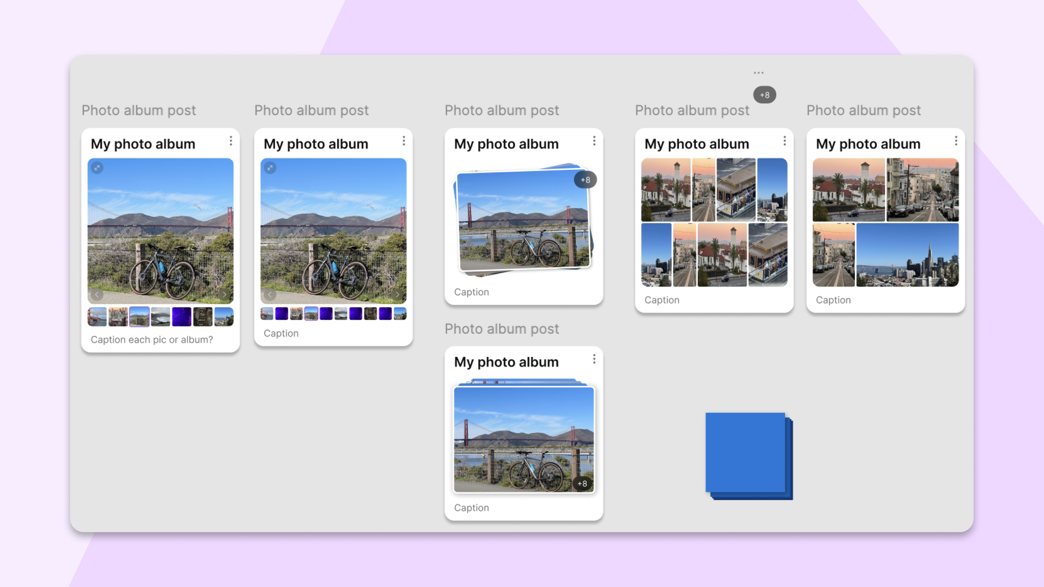Open kebab menu on 'Caption each pic' card
The height and width of the screenshot is (587, 1044).
click(x=231, y=141)
